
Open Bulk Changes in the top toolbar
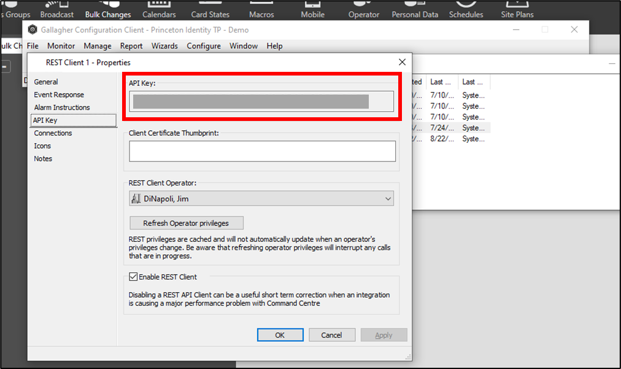pyautogui.click(x=108, y=10)
